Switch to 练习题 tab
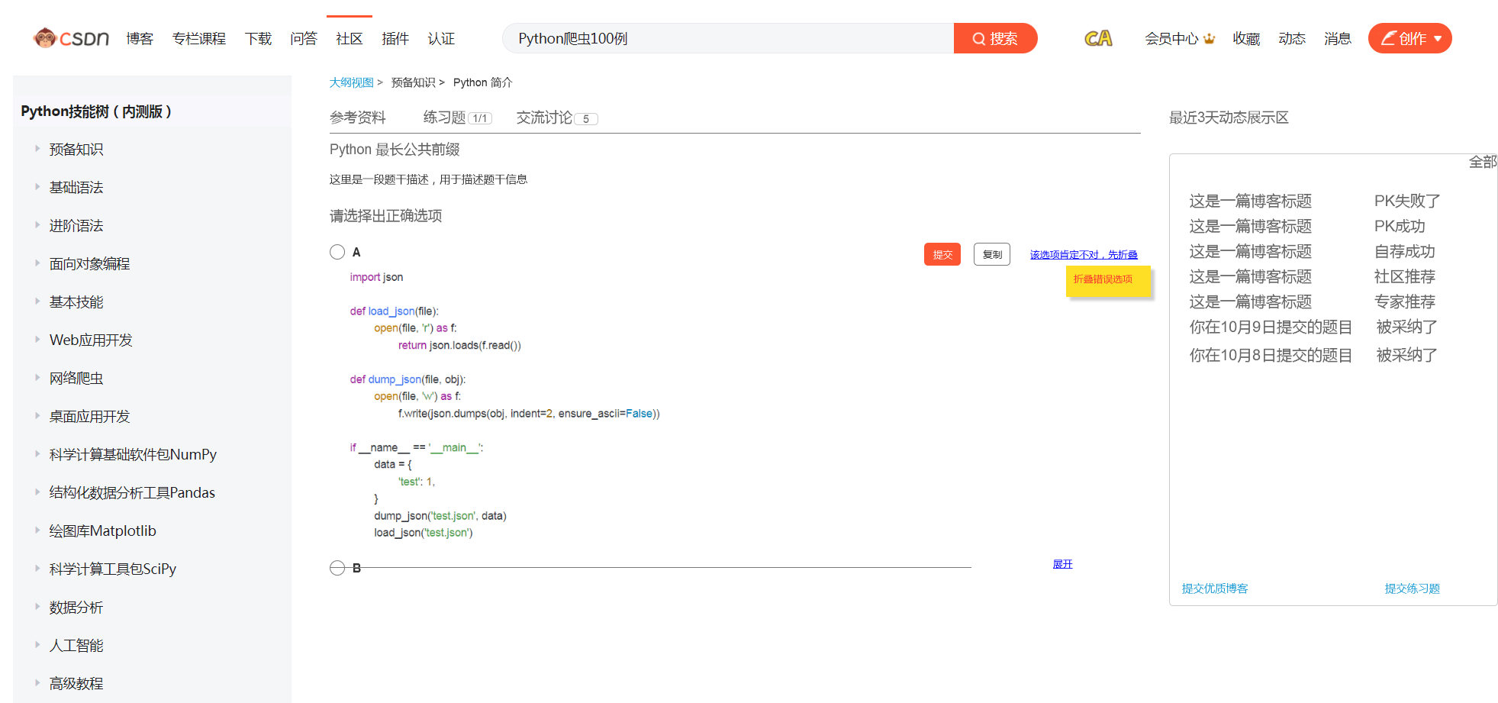Image resolution: width=1498 pixels, height=703 pixels. click(x=457, y=118)
